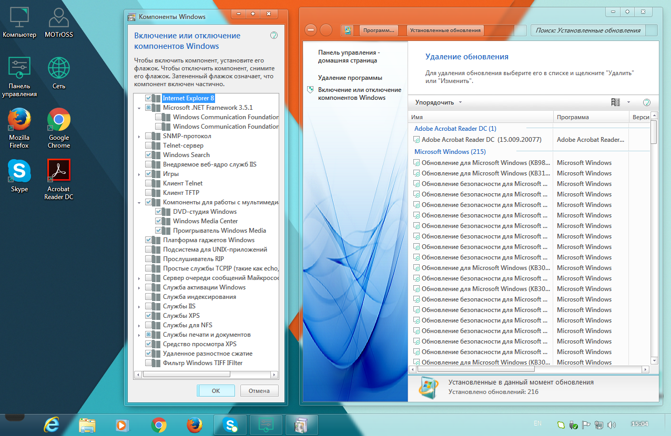Click Установленные обновления breadcrumb segment
This screenshot has height=436, width=671.
click(x=445, y=30)
